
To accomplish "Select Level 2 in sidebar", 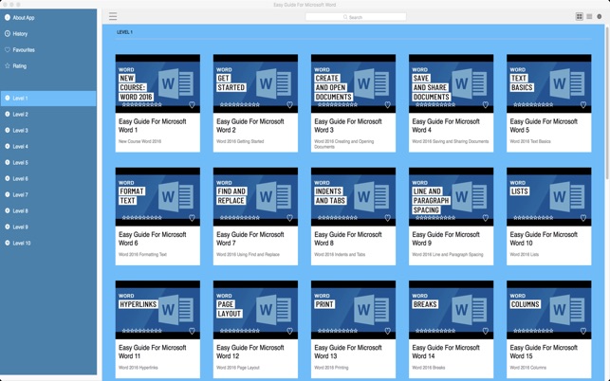I will [48, 115].
